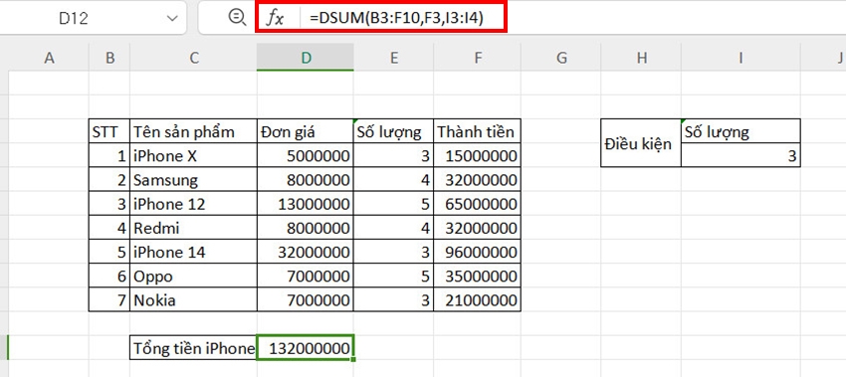The width and height of the screenshot is (846, 377).
Task: Select column G header
Action: tap(561, 58)
